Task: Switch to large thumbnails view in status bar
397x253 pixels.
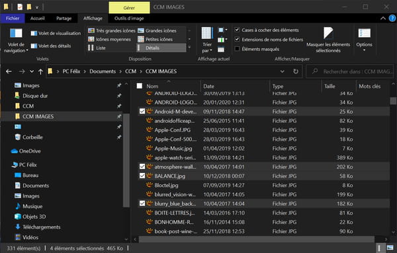Action: pyautogui.click(x=390, y=248)
